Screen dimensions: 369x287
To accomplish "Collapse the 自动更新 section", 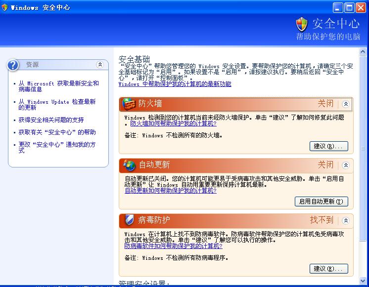I will [346, 165].
